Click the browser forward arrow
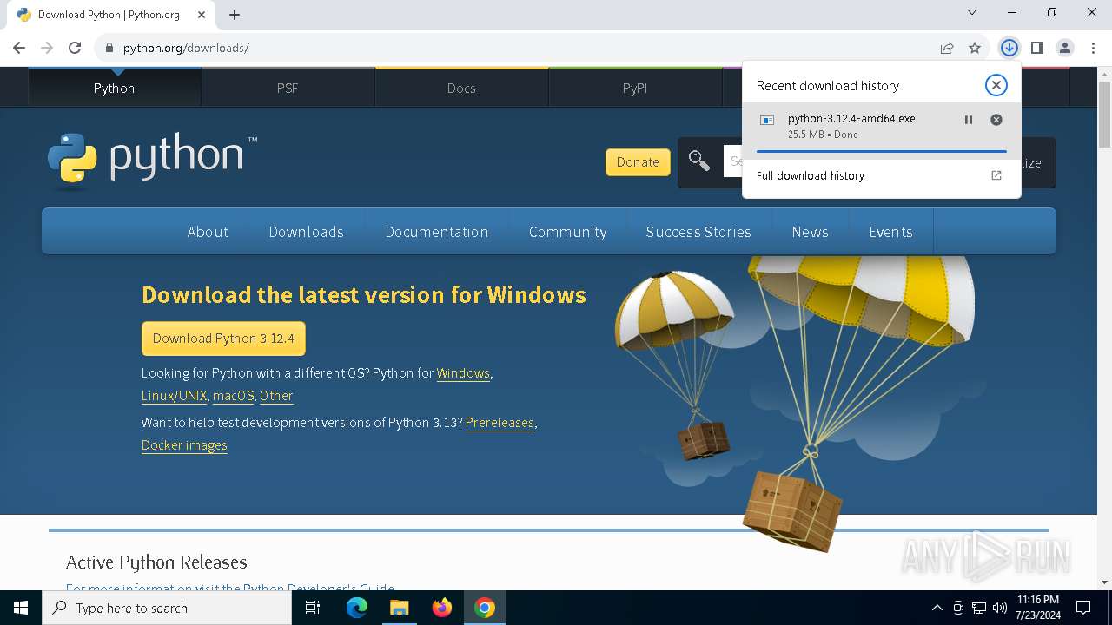This screenshot has height=625, width=1112. coord(47,48)
